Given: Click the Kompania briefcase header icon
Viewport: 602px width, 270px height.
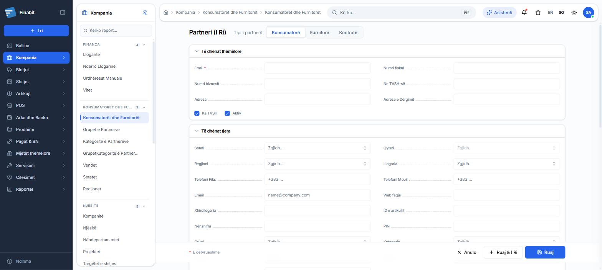Looking at the screenshot, I should pyautogui.click(x=85, y=13).
